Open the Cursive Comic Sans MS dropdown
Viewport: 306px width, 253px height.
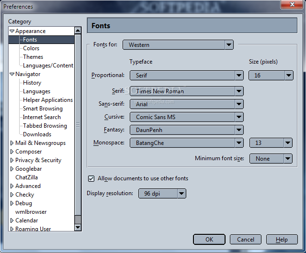(187, 117)
